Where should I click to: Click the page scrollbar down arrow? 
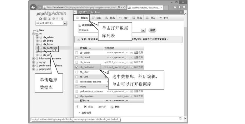click(x=185, y=118)
